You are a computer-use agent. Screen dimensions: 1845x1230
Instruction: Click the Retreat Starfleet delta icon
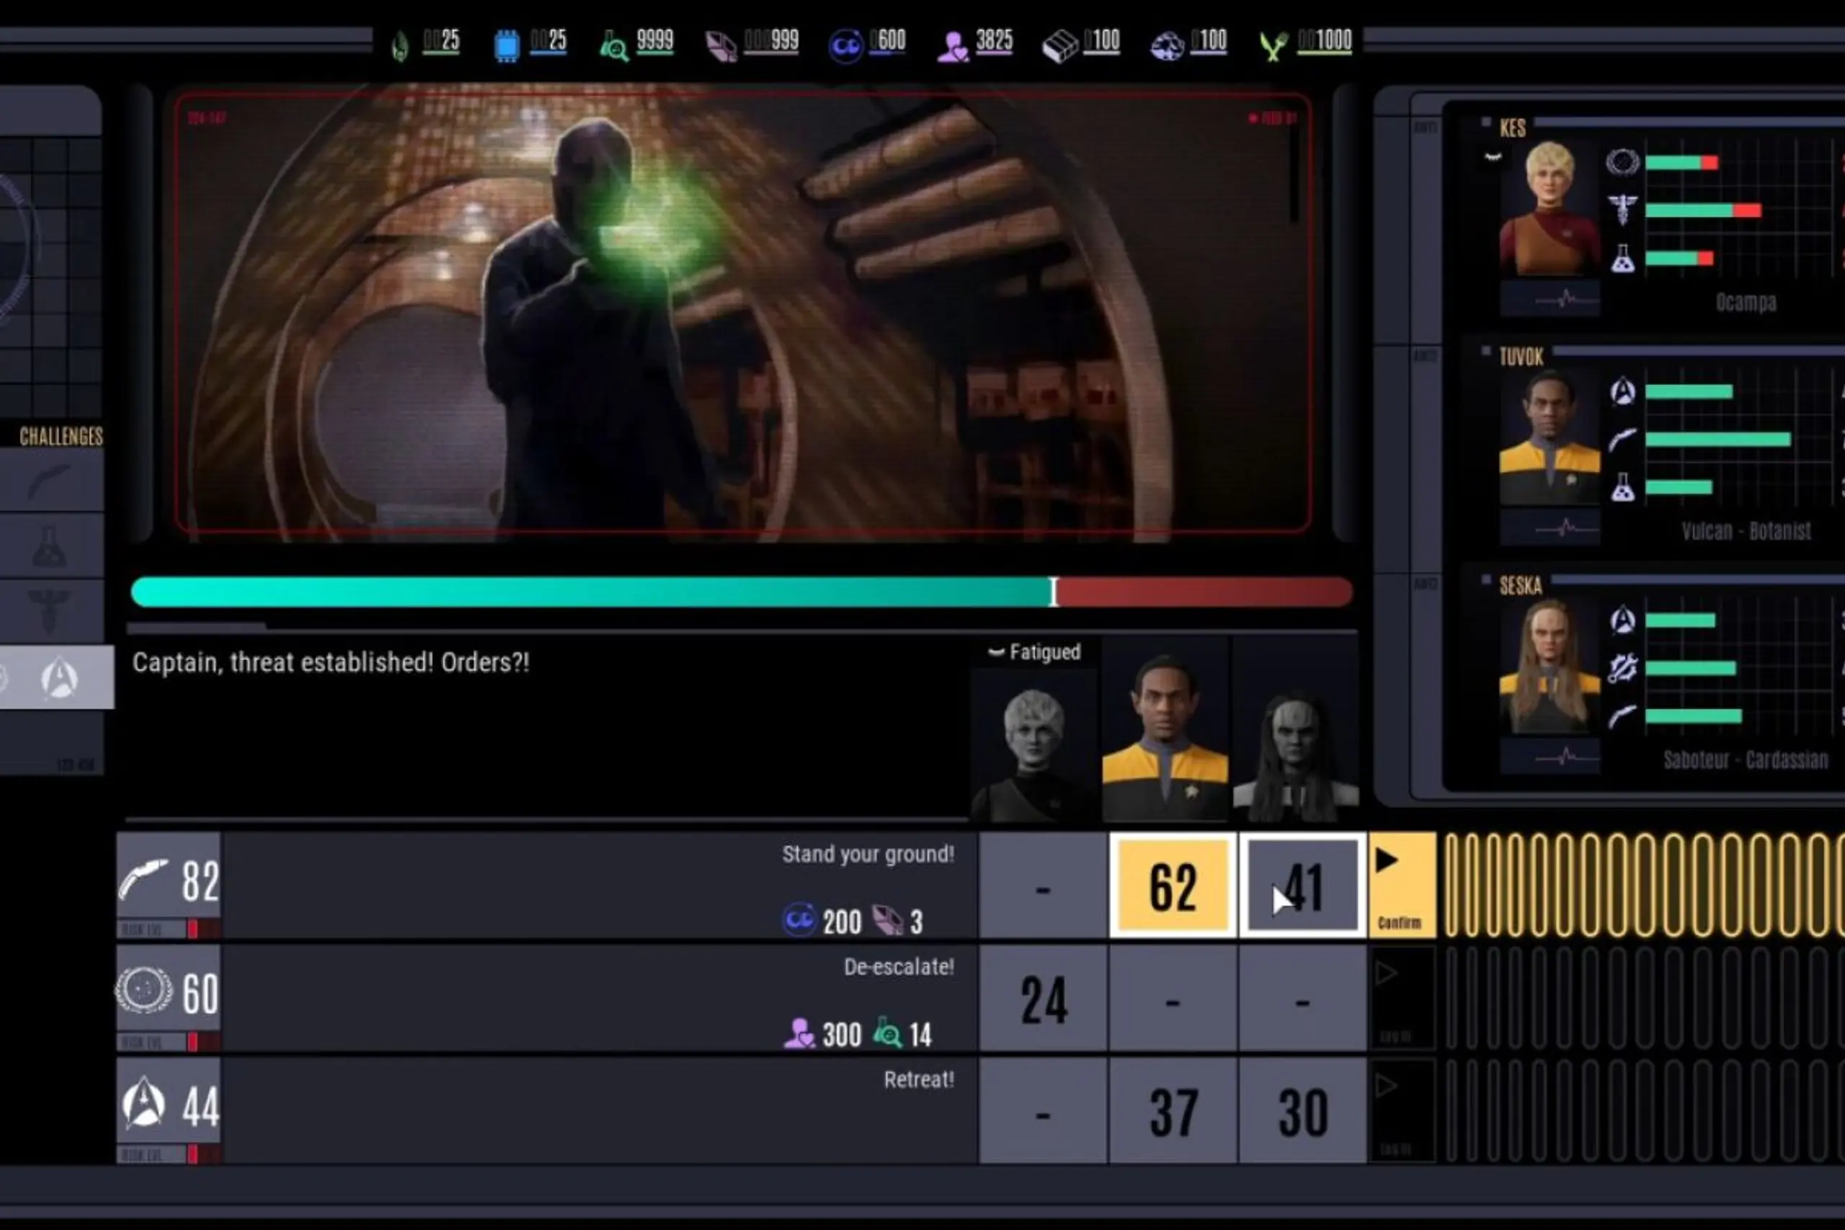(x=143, y=1104)
